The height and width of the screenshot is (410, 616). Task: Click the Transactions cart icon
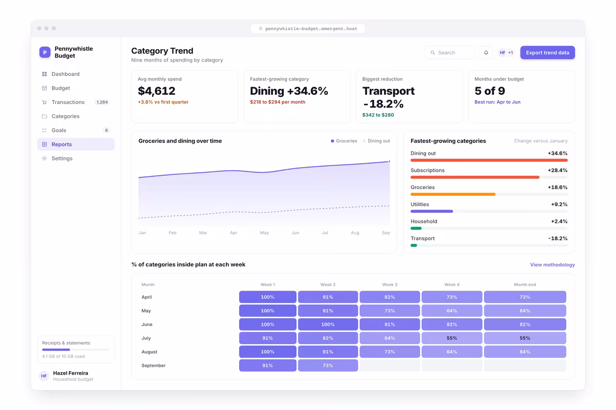44,102
